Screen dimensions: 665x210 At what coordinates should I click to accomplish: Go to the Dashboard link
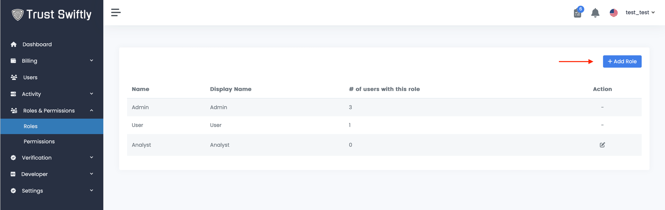tap(37, 45)
